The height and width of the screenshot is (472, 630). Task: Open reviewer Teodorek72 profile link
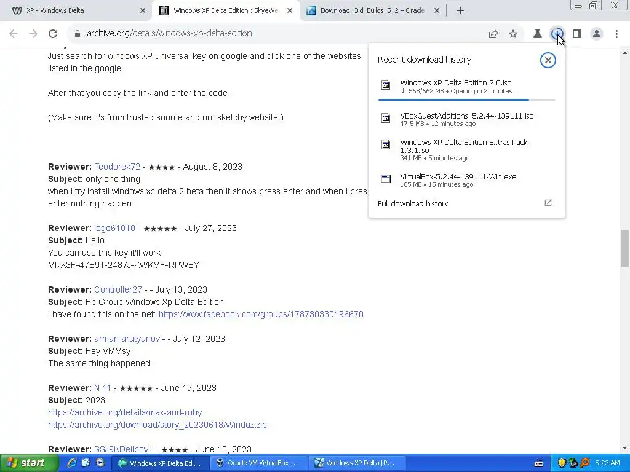point(118,167)
